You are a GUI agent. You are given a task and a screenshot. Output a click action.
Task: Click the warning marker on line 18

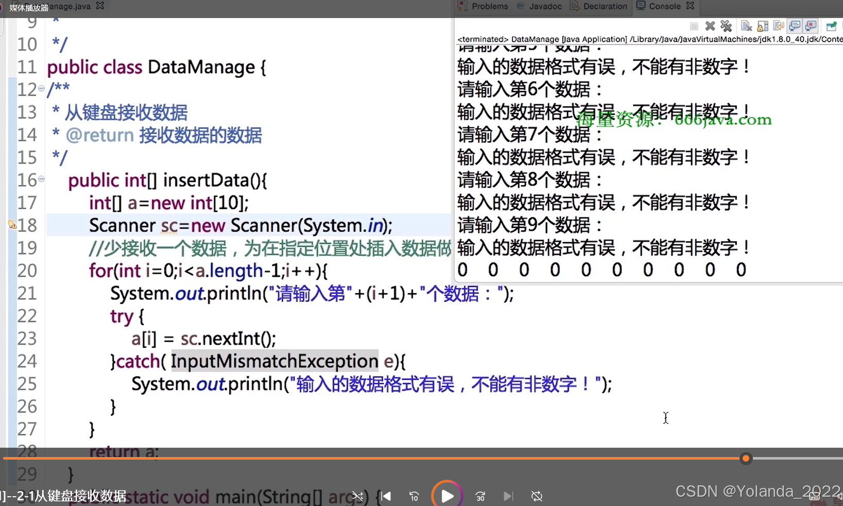tap(12, 225)
